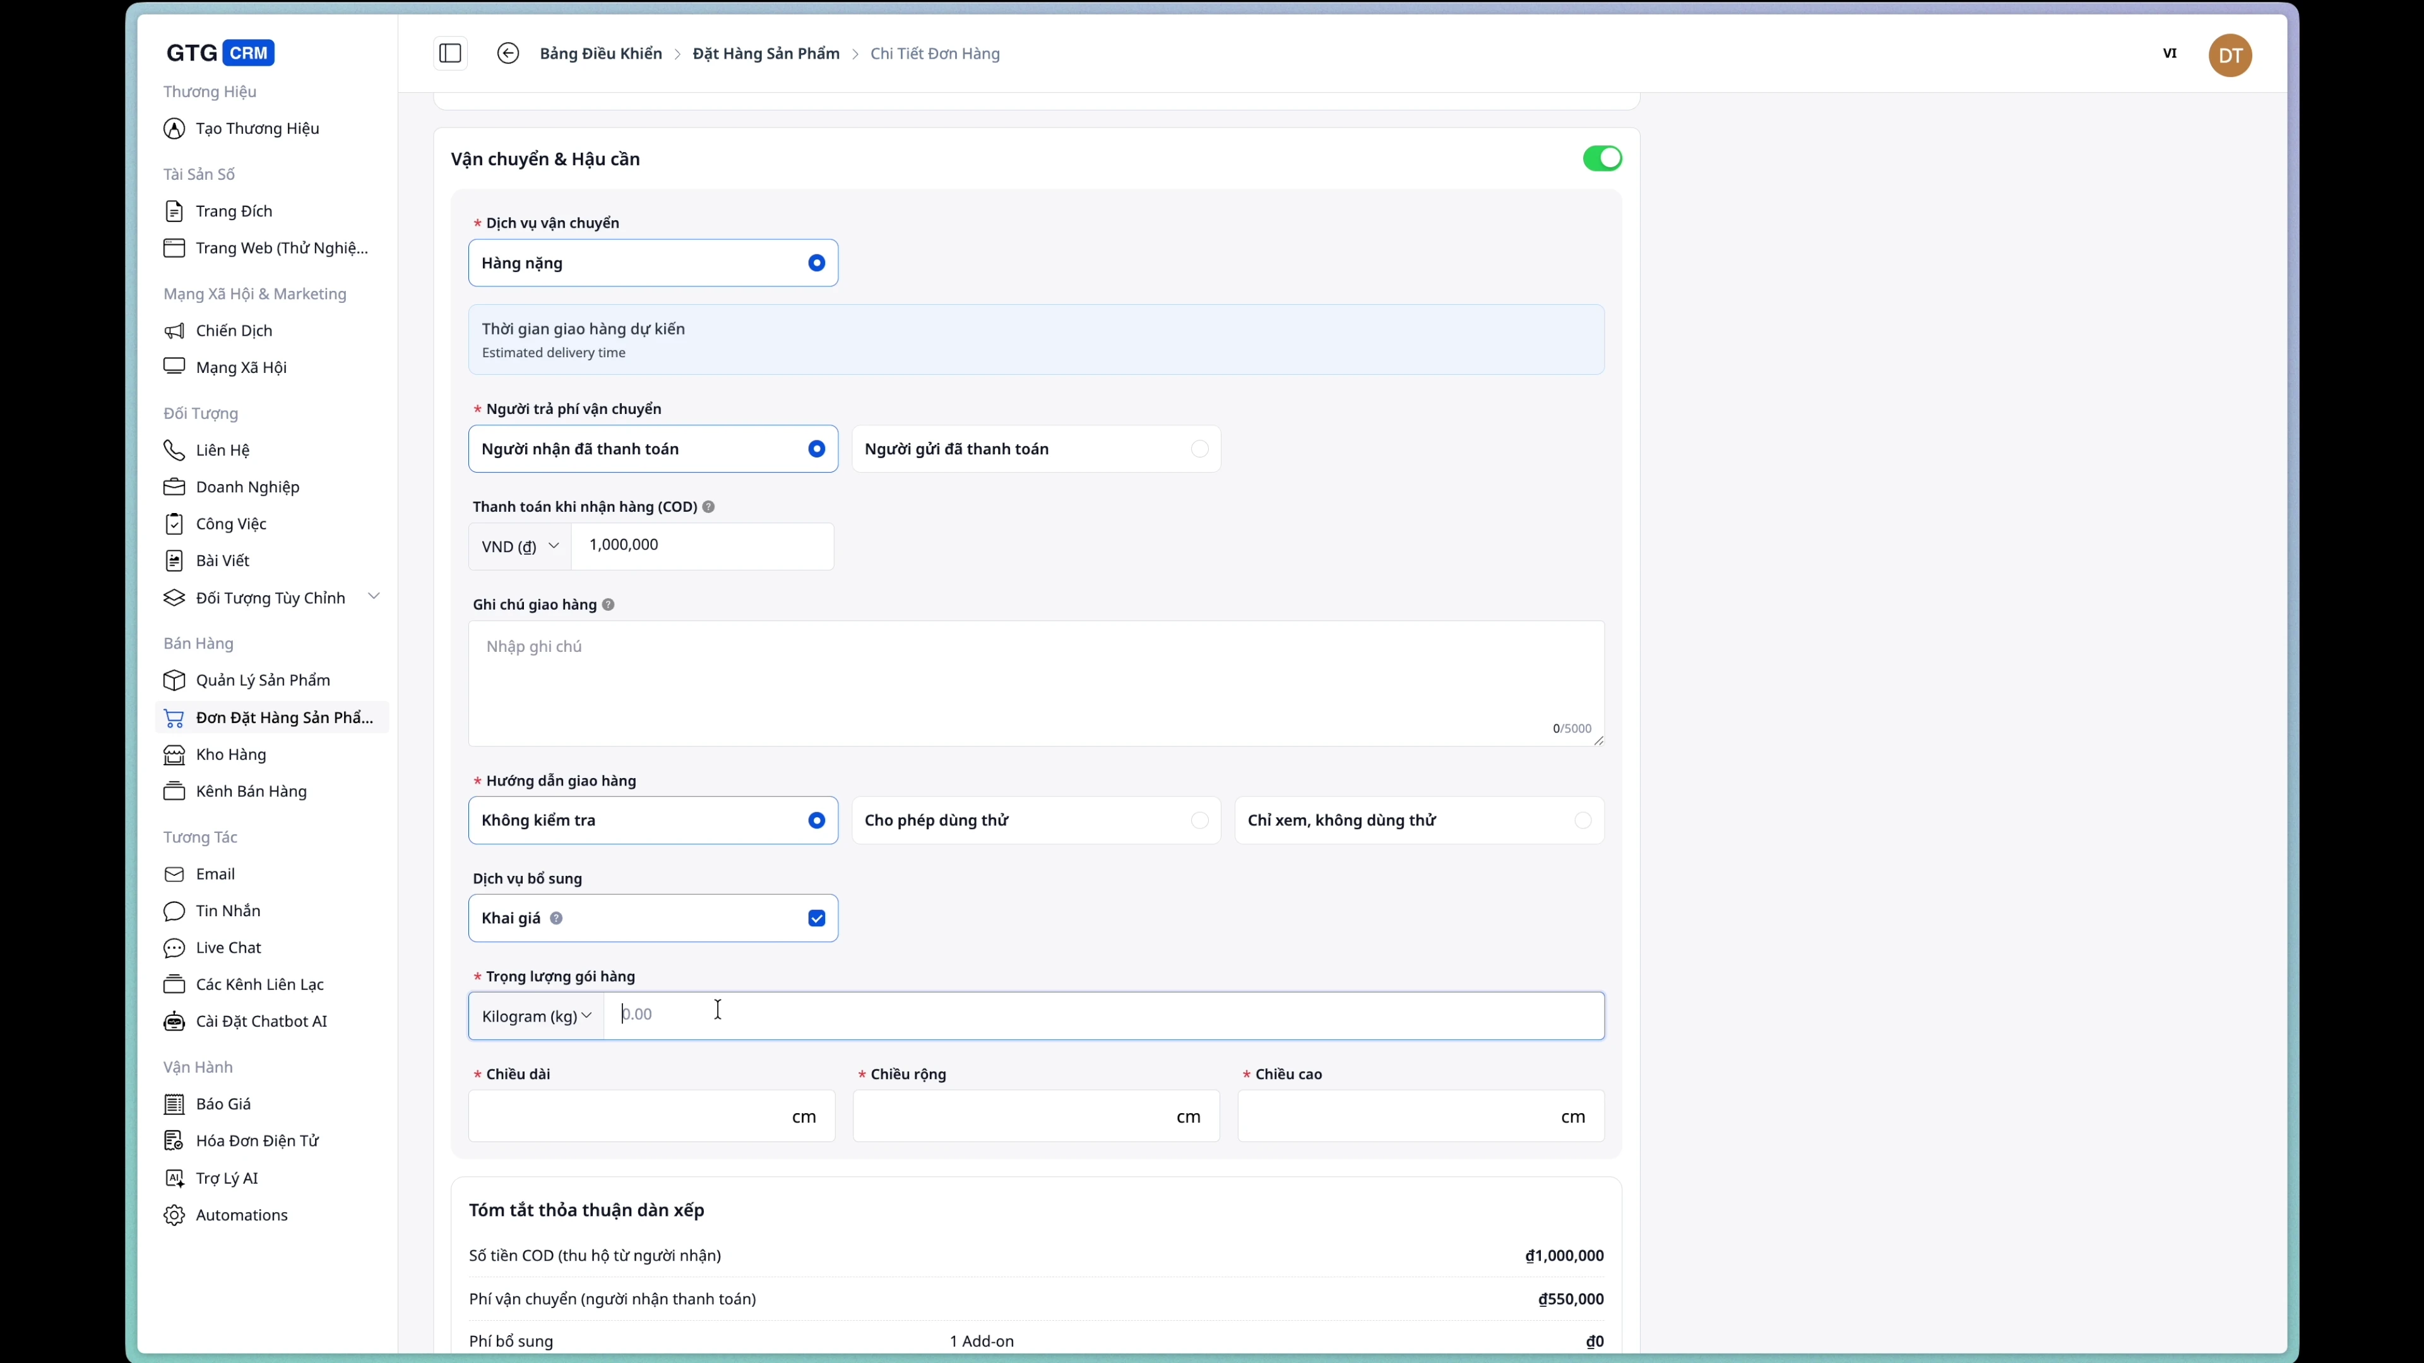Click the Kho Hàng warehouse icon
Viewport: 2424px width, 1363px height.
pos(174,755)
